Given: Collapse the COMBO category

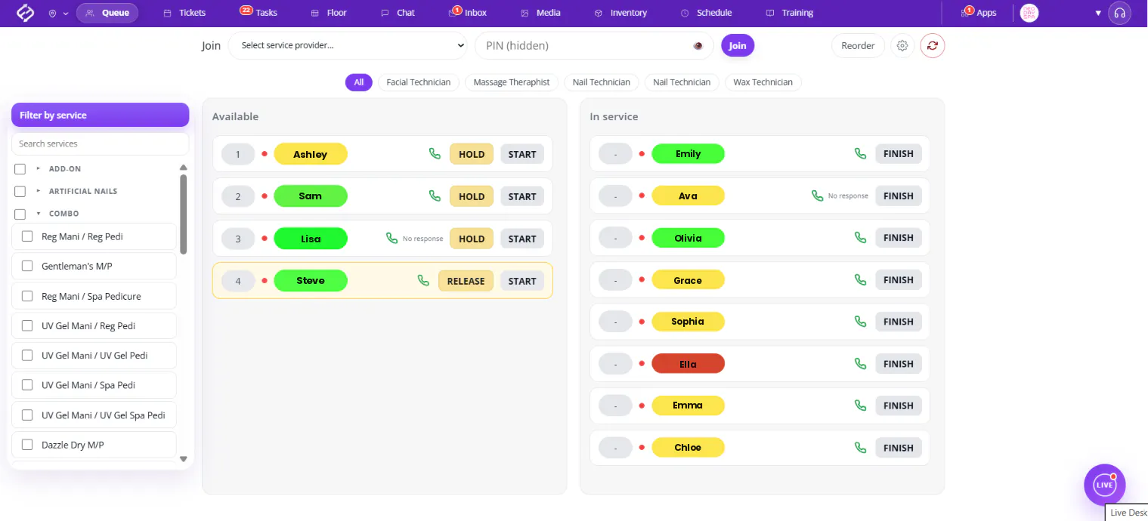Looking at the screenshot, I should [39, 214].
